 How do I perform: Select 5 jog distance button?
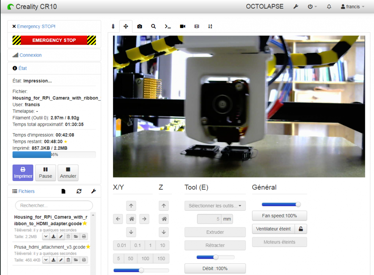pyautogui.click(x=119, y=259)
